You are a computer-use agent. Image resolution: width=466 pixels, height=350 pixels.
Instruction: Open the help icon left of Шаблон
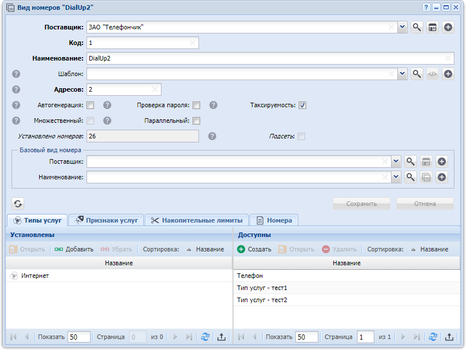pos(16,74)
